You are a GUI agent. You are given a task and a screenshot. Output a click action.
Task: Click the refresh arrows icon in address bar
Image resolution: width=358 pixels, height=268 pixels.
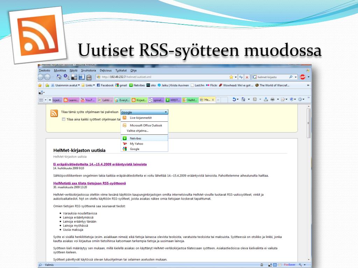click(241, 77)
